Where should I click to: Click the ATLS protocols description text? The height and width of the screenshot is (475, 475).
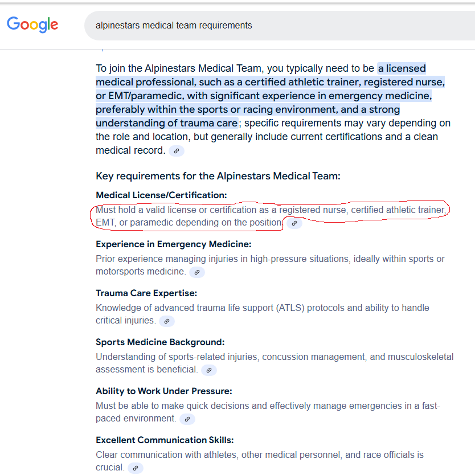pos(262,308)
